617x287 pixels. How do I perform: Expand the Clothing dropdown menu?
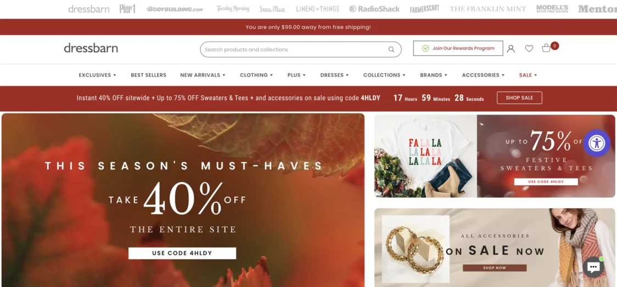tap(256, 75)
